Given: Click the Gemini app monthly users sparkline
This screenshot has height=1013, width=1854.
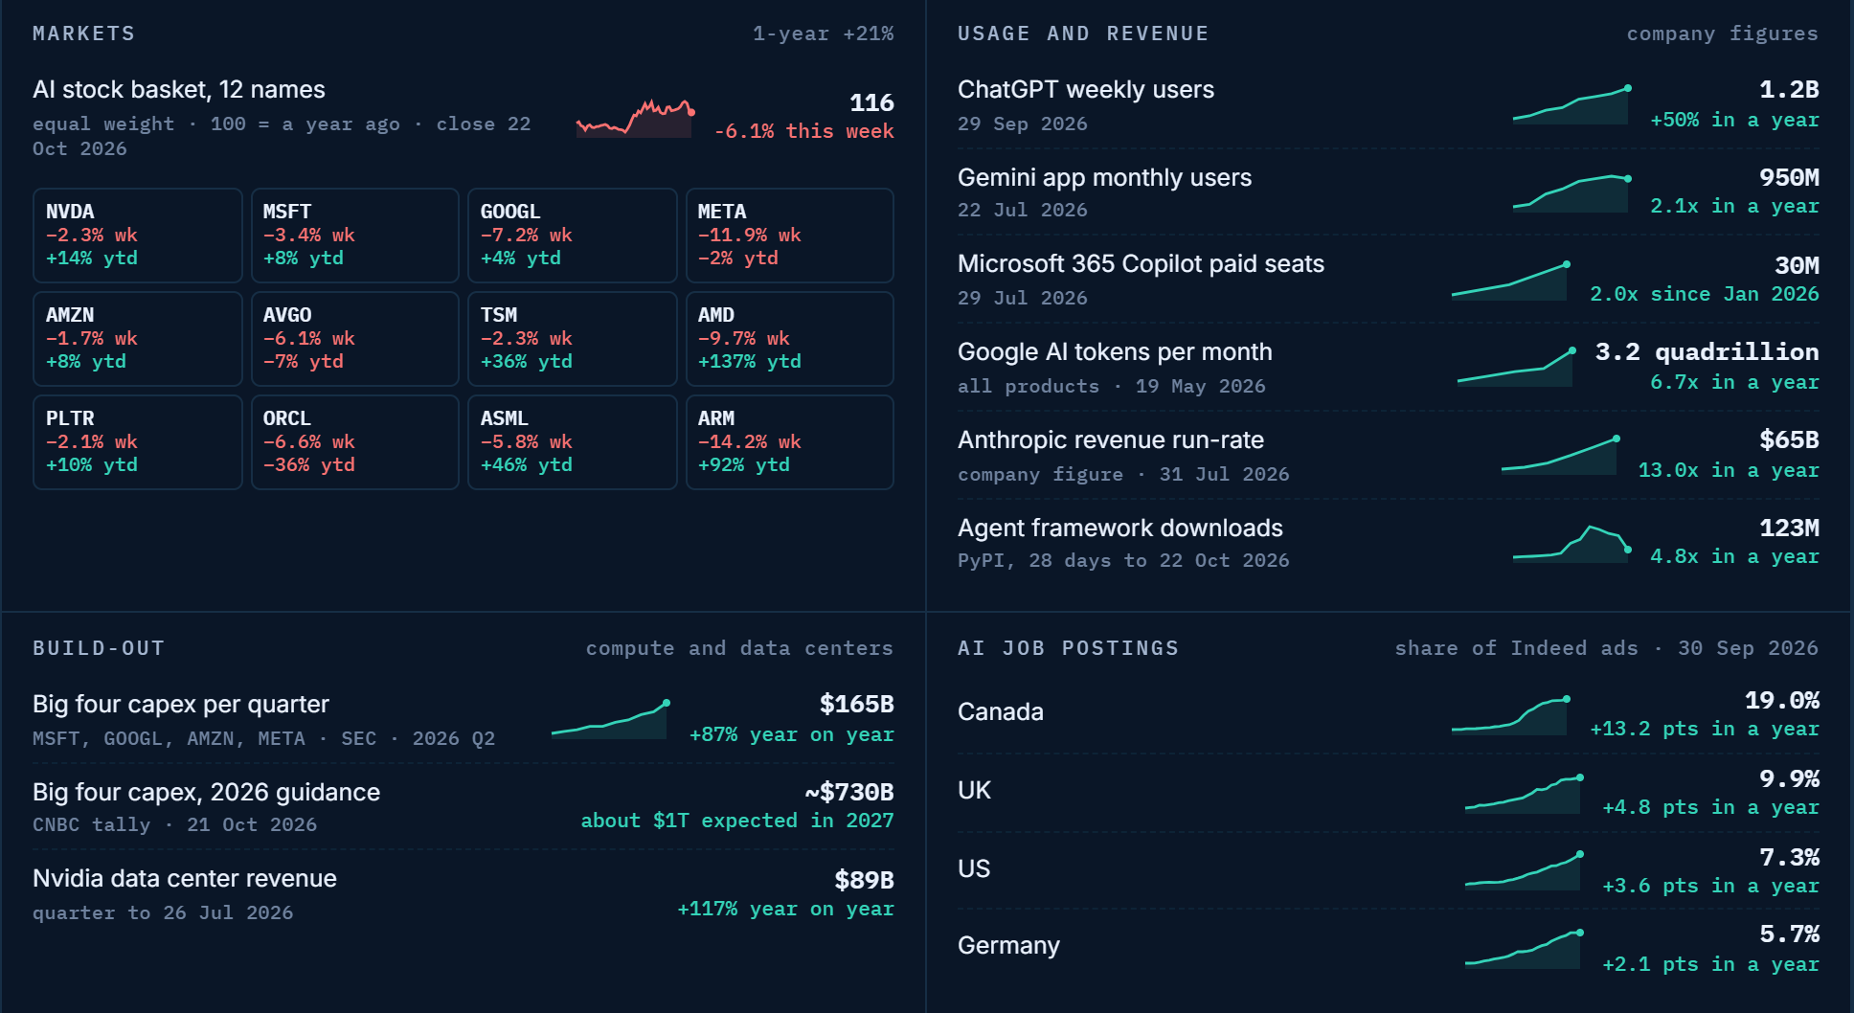Looking at the screenshot, I should (1571, 192).
